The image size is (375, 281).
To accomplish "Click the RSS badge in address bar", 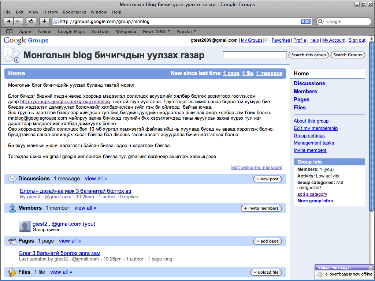I will 305,21.
